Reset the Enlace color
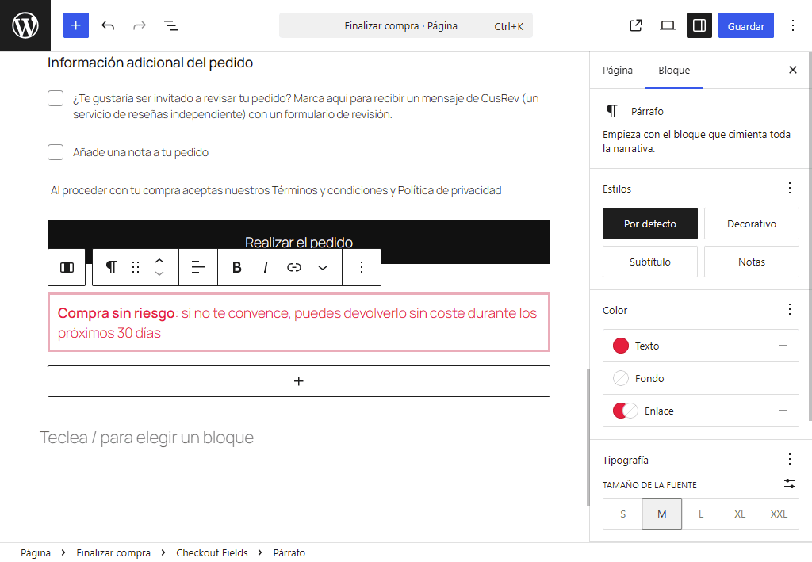Viewport: 812px width, 562px height. point(783,411)
